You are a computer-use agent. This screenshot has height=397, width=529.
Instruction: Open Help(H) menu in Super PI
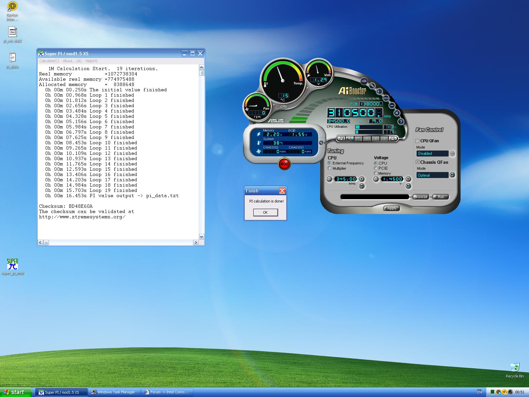(91, 61)
